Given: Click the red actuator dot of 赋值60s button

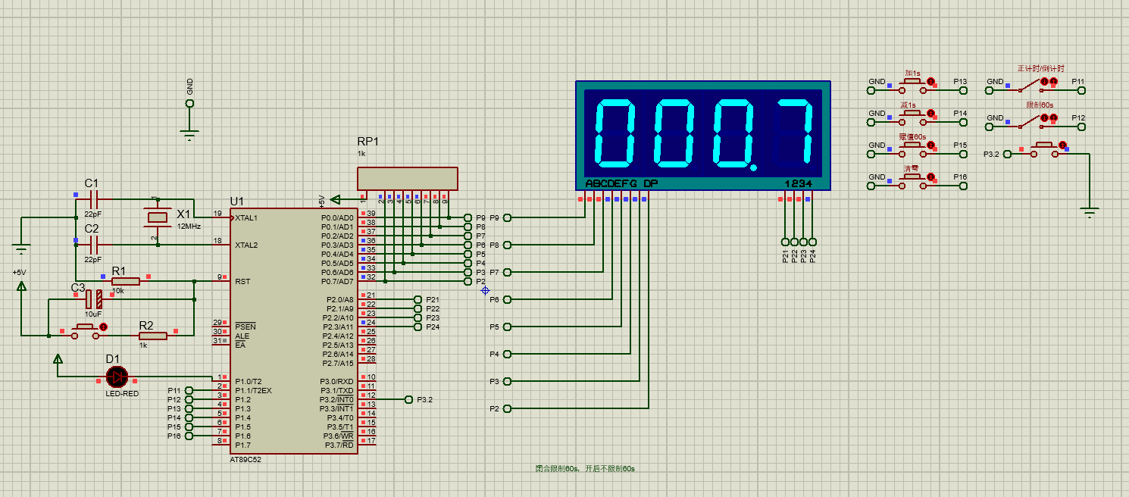Looking at the screenshot, I should point(930,145).
